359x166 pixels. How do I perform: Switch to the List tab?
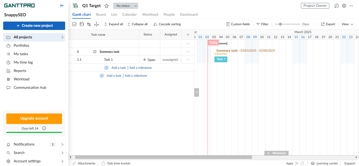(114, 14)
